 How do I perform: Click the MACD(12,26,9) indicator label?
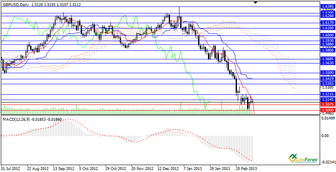point(17,119)
